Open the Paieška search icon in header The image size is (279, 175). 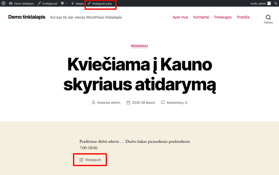pyautogui.click(x=268, y=17)
